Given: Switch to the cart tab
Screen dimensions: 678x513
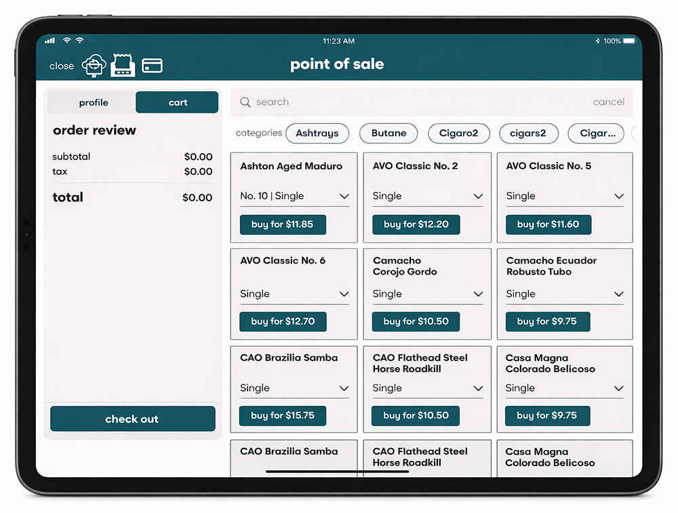Looking at the screenshot, I should click(x=177, y=102).
